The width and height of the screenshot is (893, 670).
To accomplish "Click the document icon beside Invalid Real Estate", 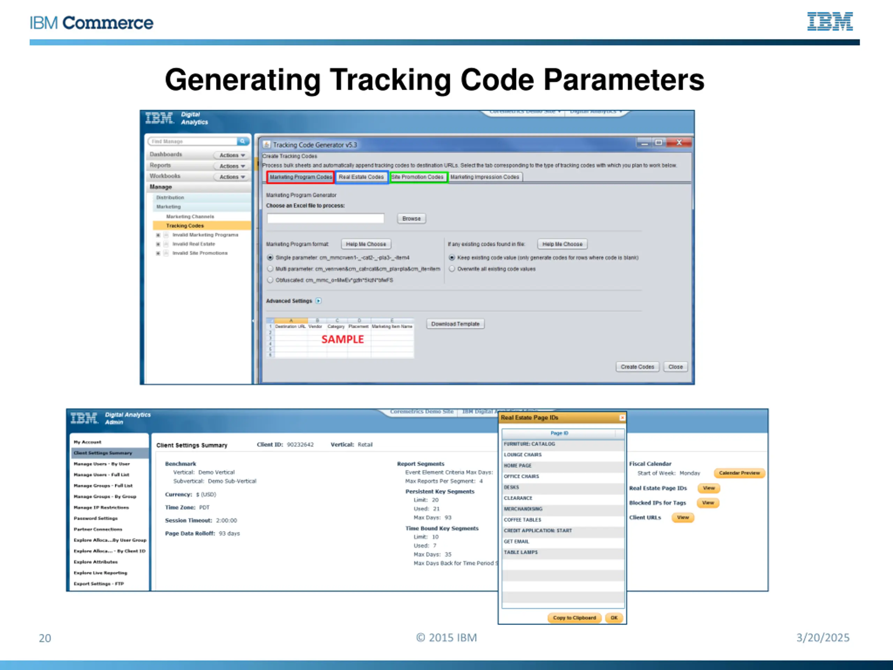I will pyautogui.click(x=166, y=244).
